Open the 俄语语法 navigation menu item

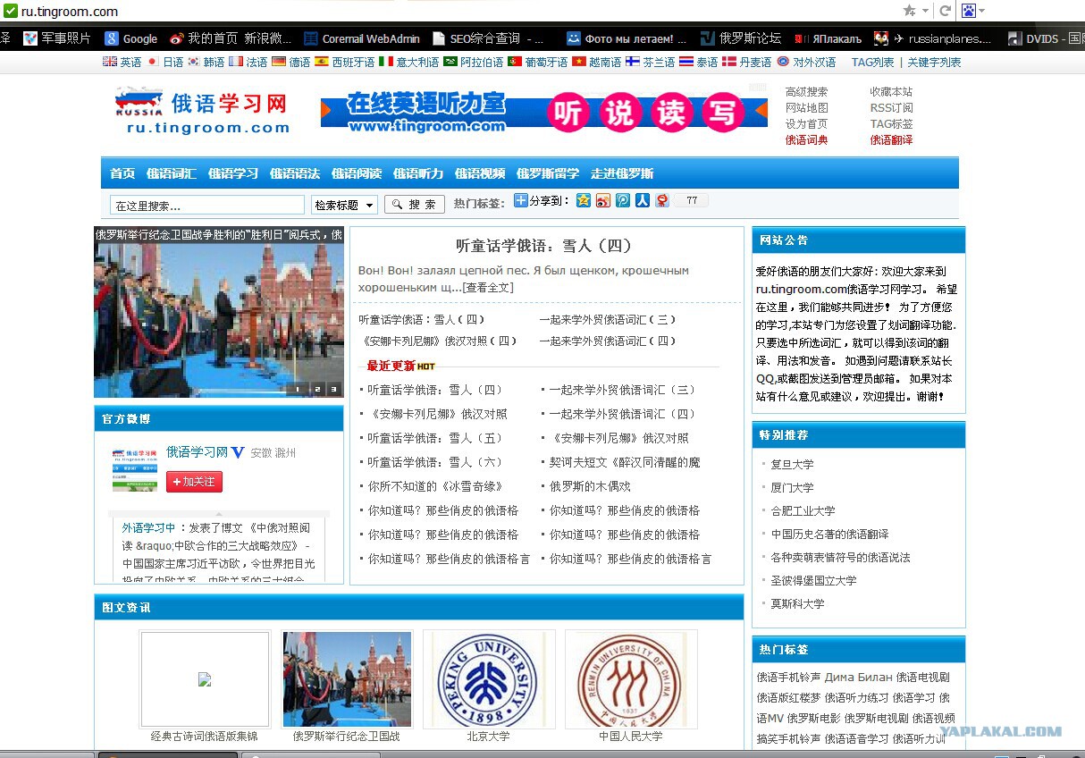(x=295, y=173)
